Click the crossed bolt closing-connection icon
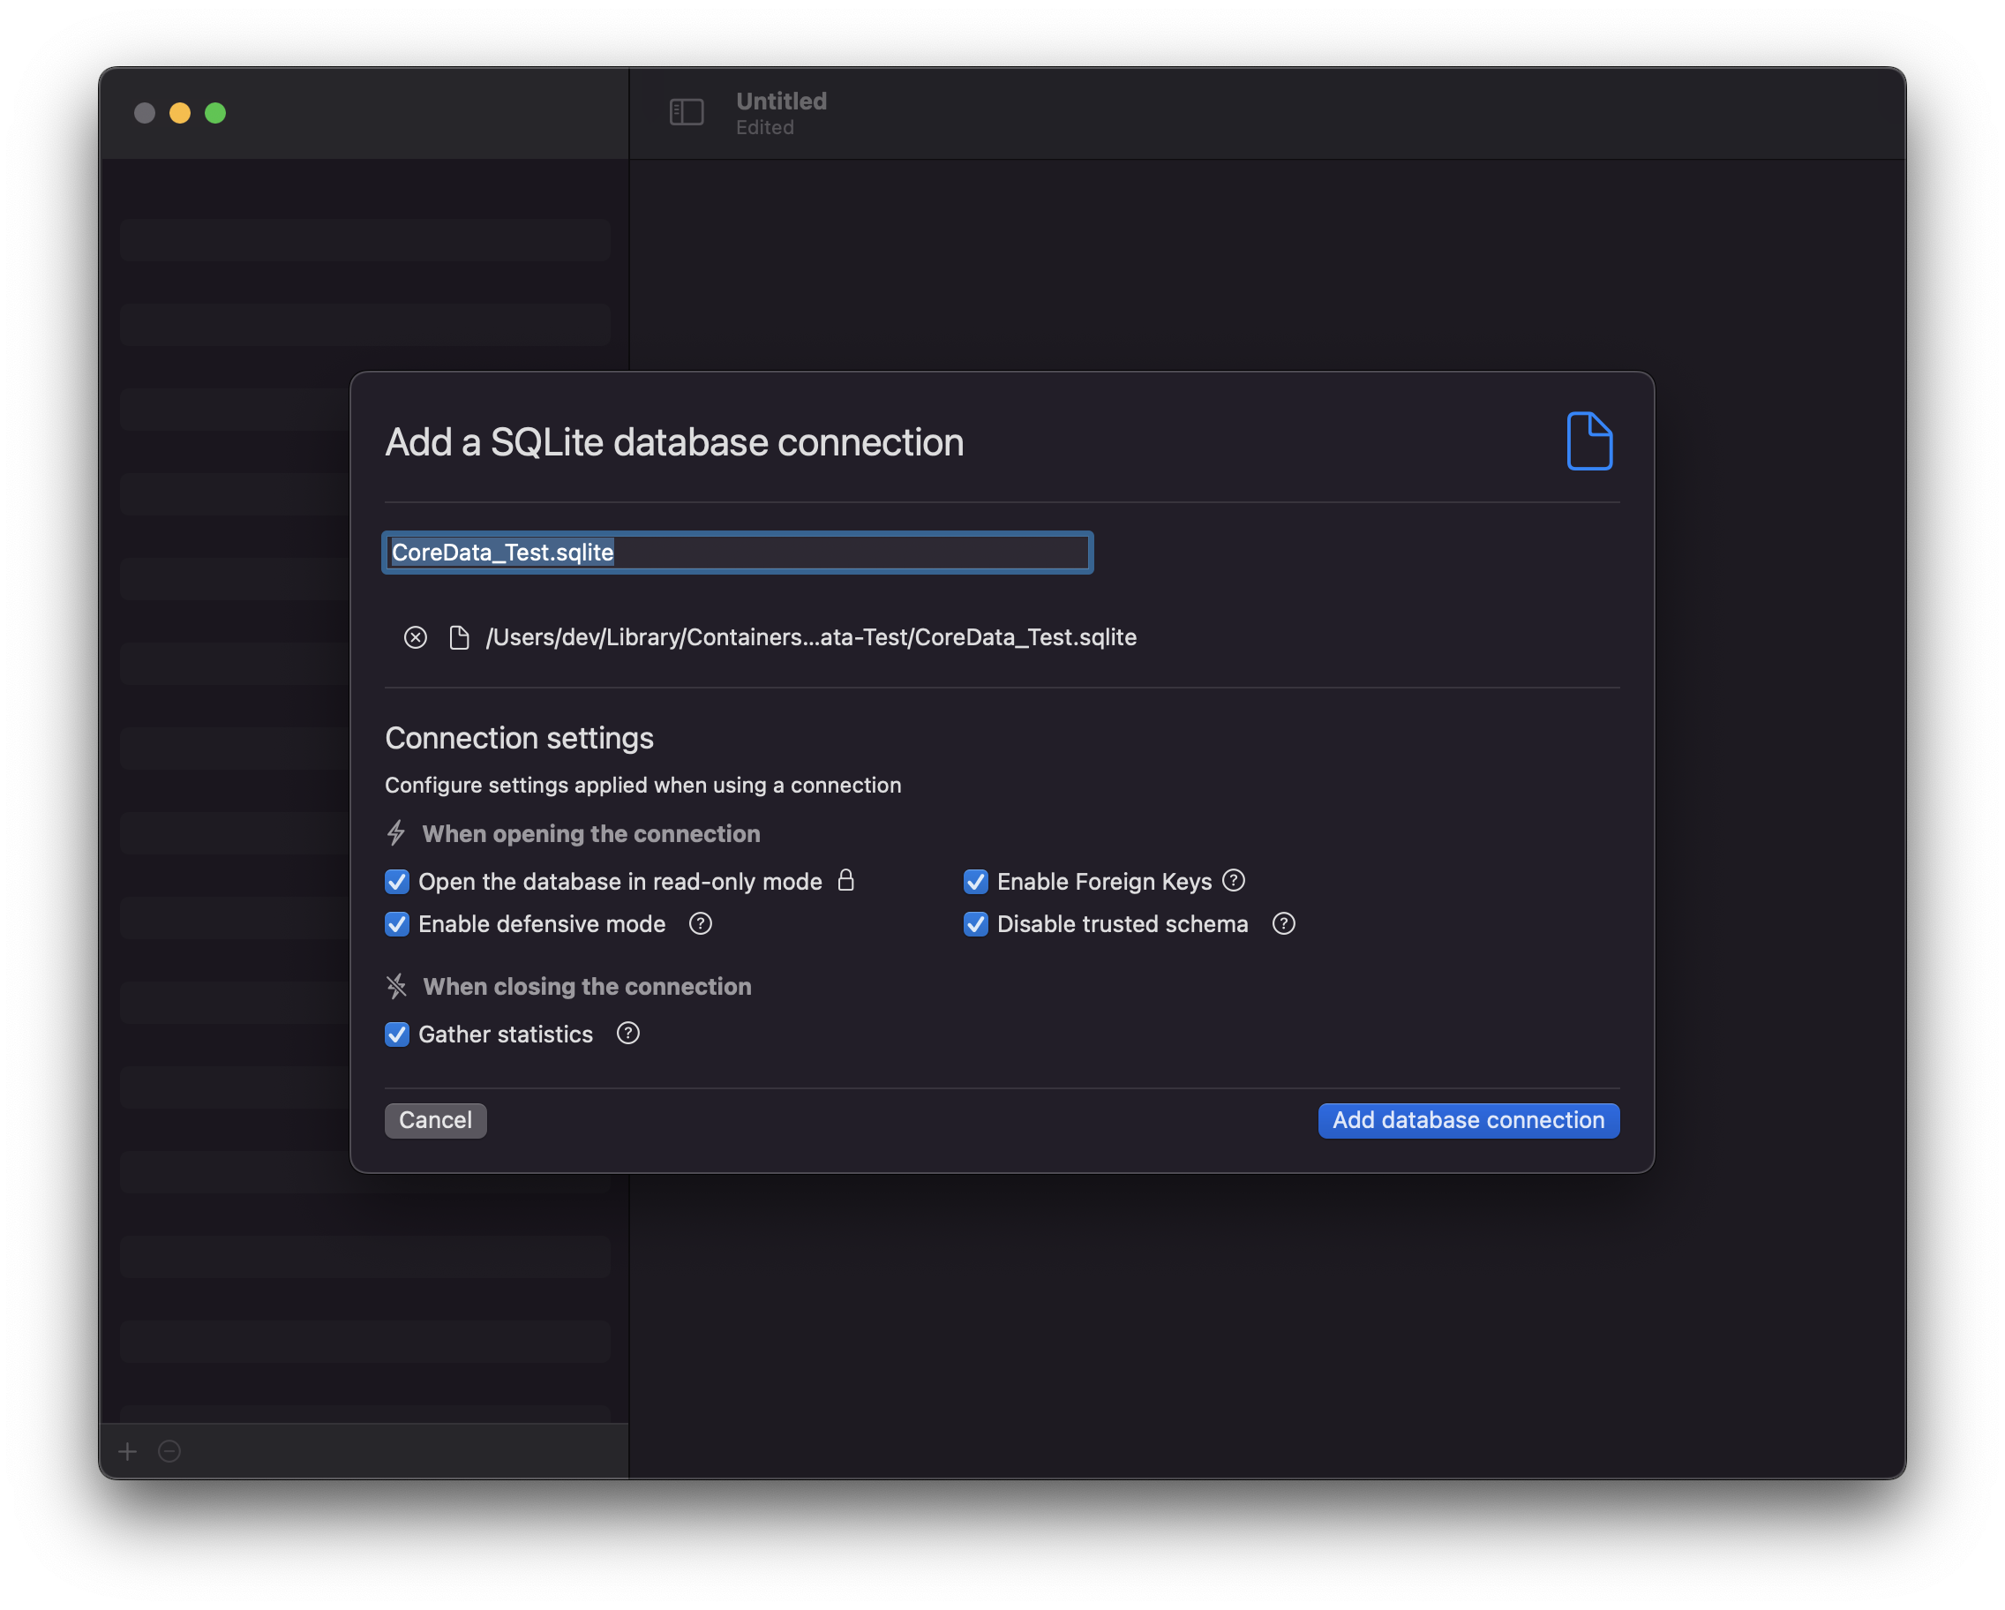Image resolution: width=2005 pixels, height=1610 pixels. tap(396, 986)
